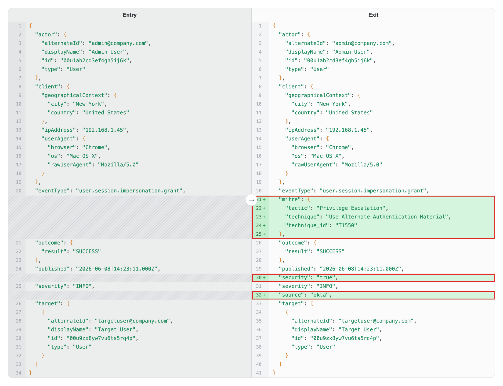
Task: Click line number 41 in Exit gutter
Action: pos(259,373)
